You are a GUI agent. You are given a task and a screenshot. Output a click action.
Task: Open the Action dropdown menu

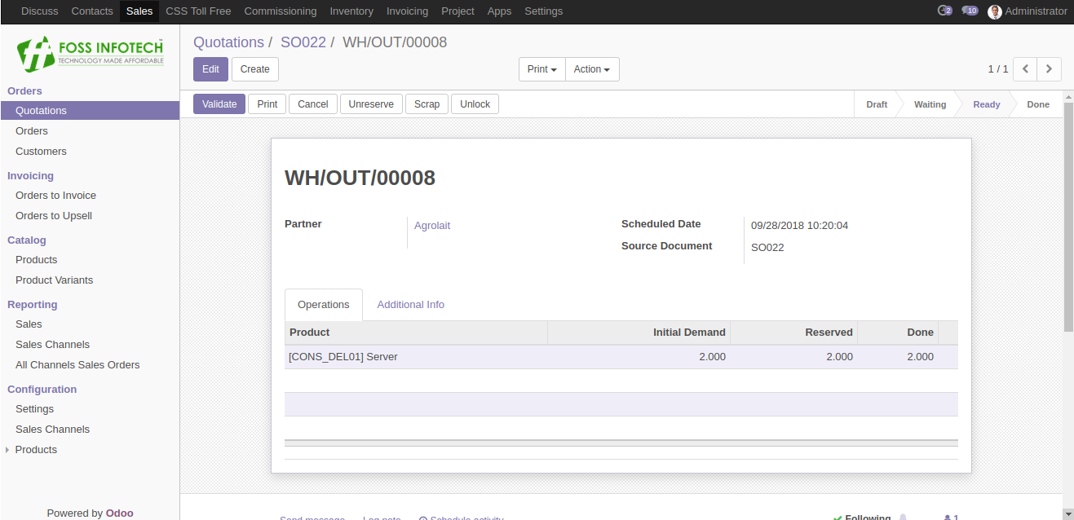[592, 69]
